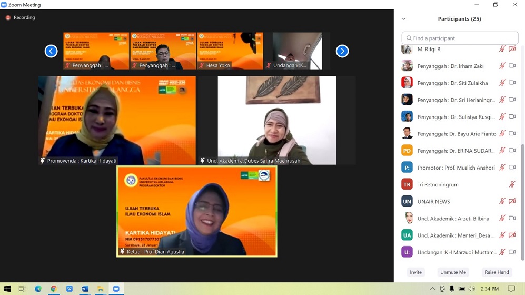
Task: Click Tri Retnoningrum muted microphone icon
Action: click(x=512, y=184)
